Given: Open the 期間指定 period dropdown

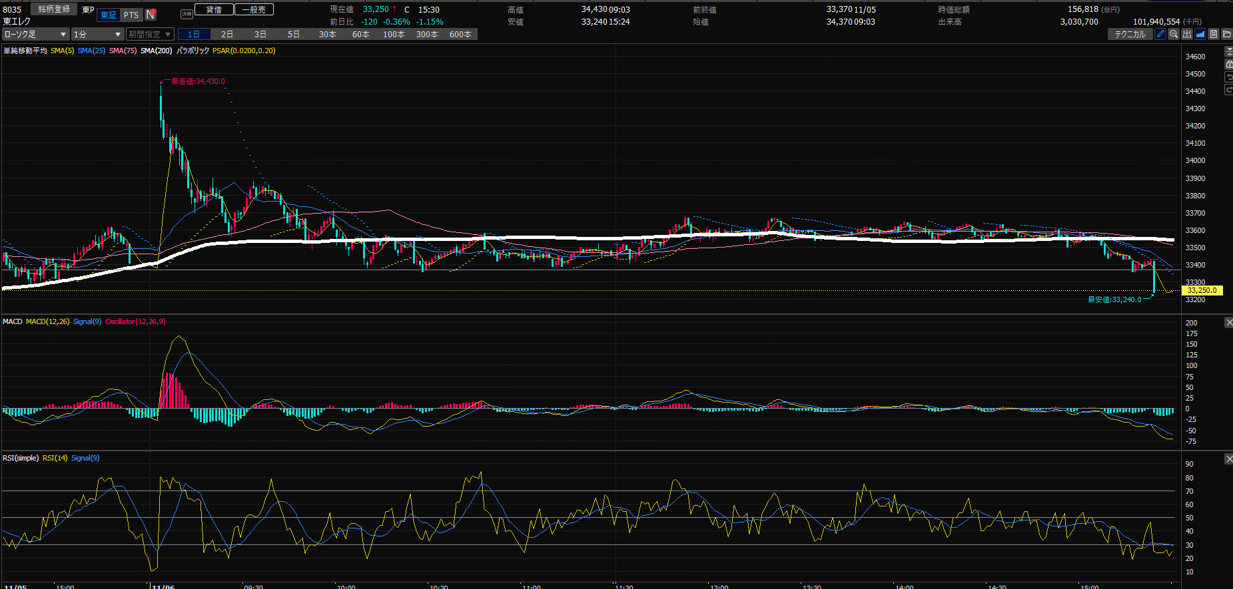Looking at the screenshot, I should (150, 34).
